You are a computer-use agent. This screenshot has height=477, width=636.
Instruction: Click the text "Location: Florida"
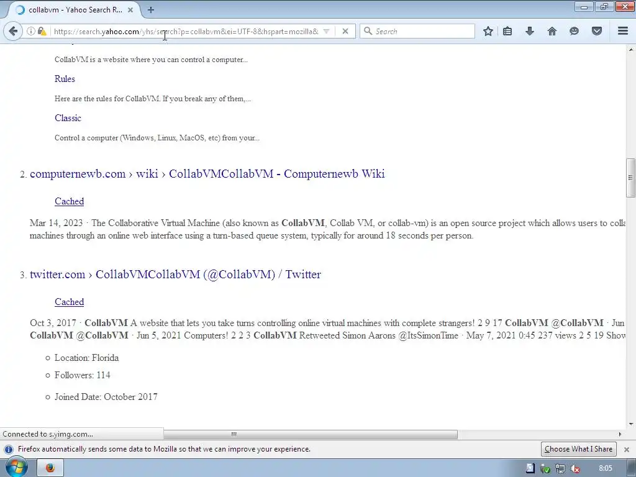tap(87, 358)
